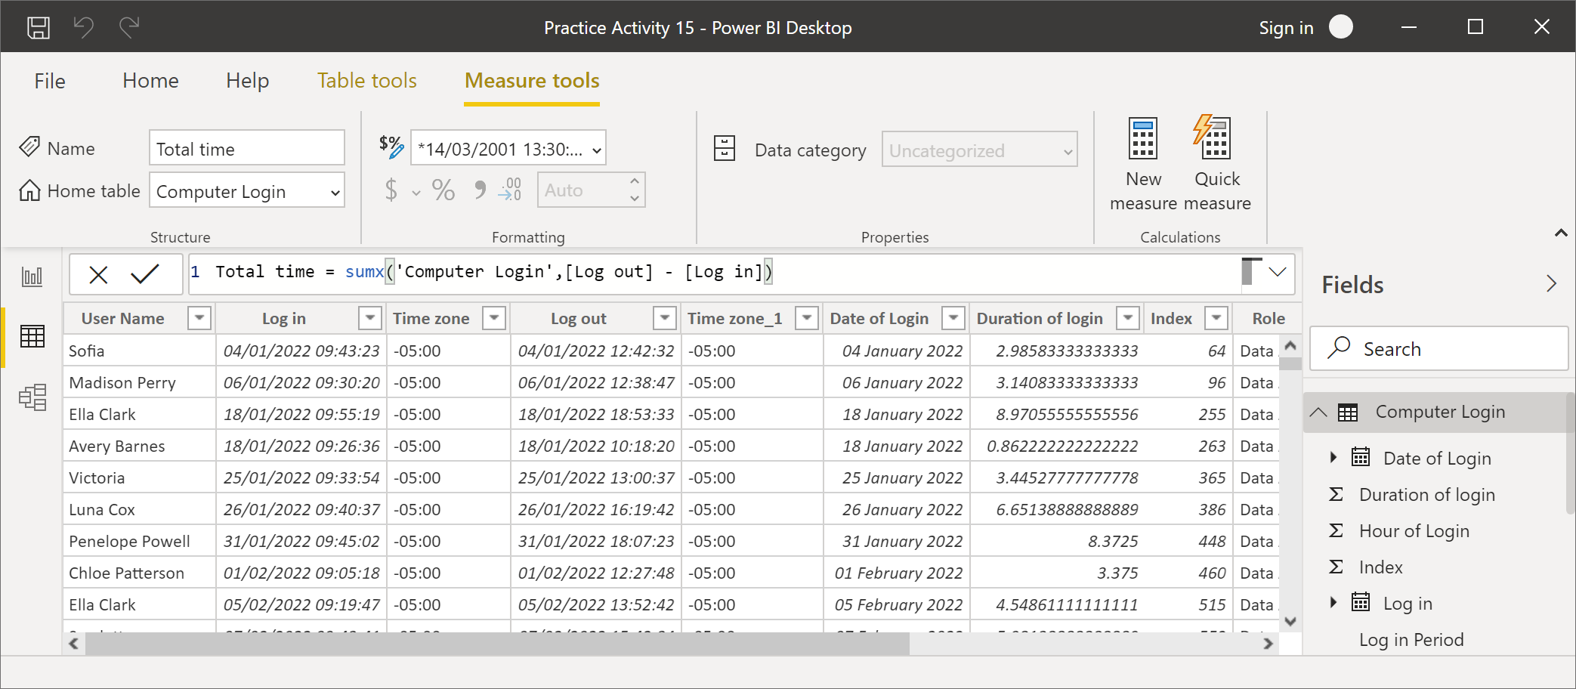Screen dimensions: 1576x689
Task: Switch to Report view icon
Action: point(32,277)
